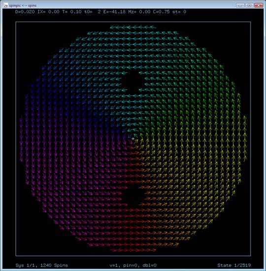Click the white crosshair at the vortex center
The width and height of the screenshot is (266, 271).
133,139
